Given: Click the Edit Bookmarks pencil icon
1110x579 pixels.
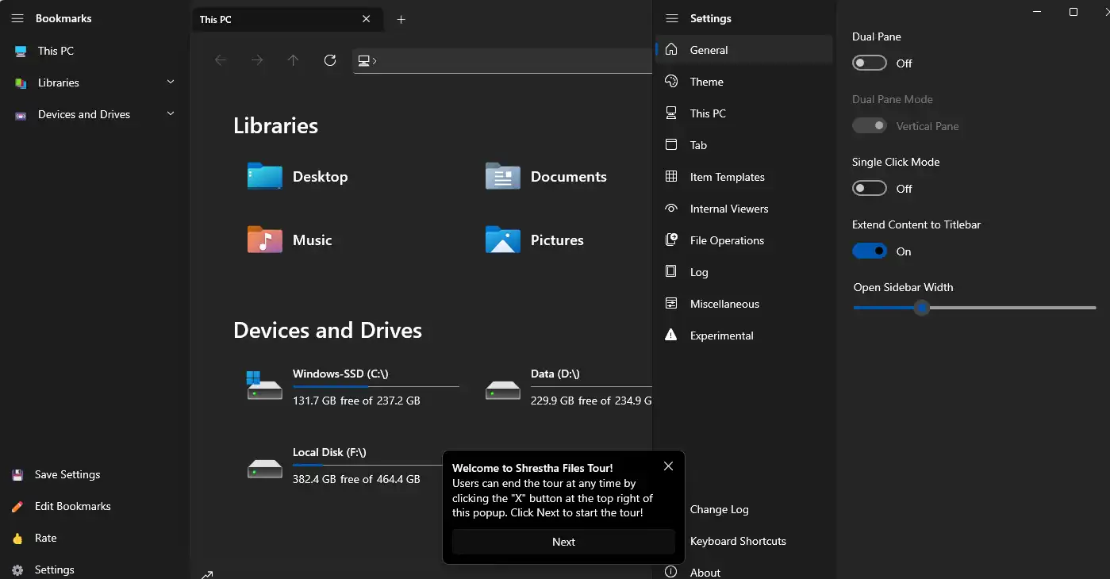Looking at the screenshot, I should click(x=17, y=507).
